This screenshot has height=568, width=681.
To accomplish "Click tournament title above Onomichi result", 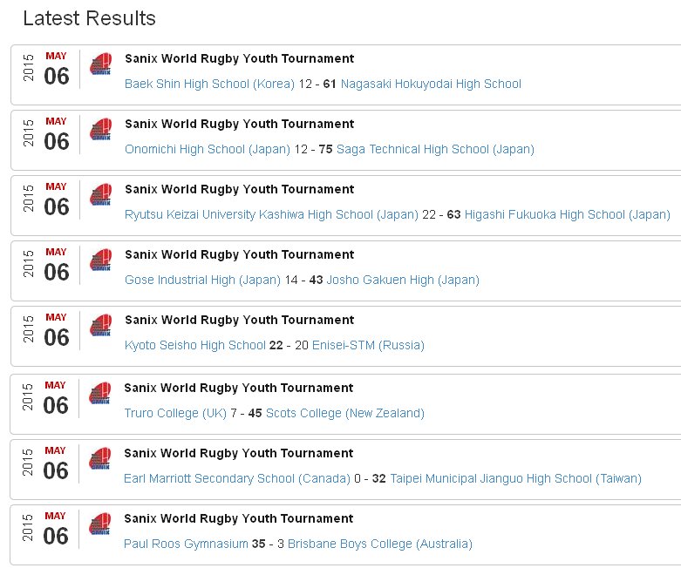I will click(x=239, y=125).
